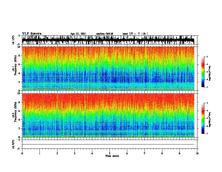Click tick label "1" on the time axis

[x=40, y=153]
